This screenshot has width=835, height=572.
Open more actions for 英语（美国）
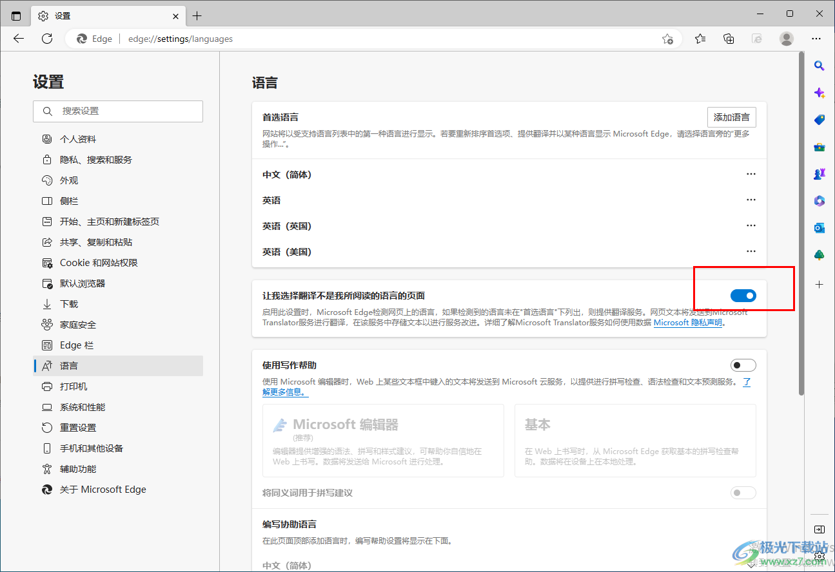[x=751, y=251]
